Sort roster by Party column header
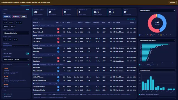This screenshot has height=100, width=178. (58, 22)
